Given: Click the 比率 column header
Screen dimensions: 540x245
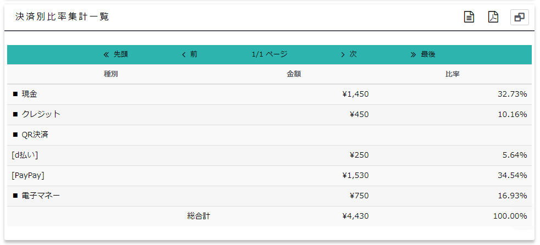Looking at the screenshot, I should point(453,74).
